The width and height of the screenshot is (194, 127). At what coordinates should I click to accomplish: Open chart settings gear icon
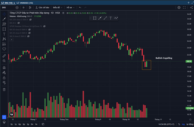[179, 8]
